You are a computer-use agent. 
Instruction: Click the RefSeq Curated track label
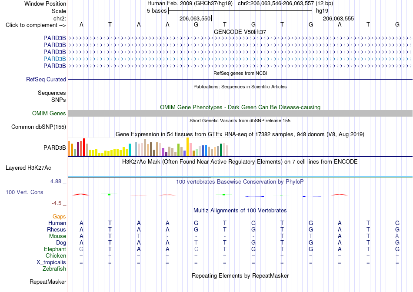point(46,79)
